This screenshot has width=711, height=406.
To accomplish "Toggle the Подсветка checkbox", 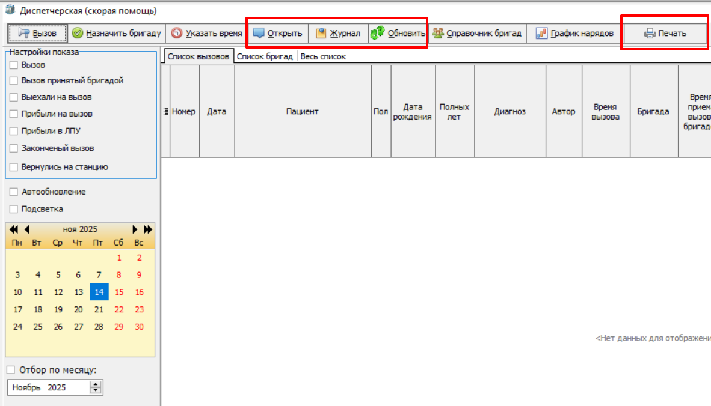I will tap(14, 209).
